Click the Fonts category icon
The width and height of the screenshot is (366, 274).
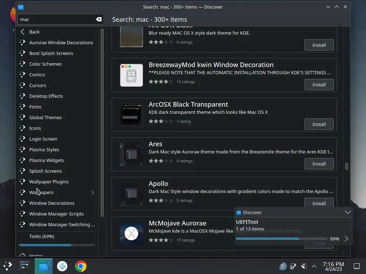(23, 107)
